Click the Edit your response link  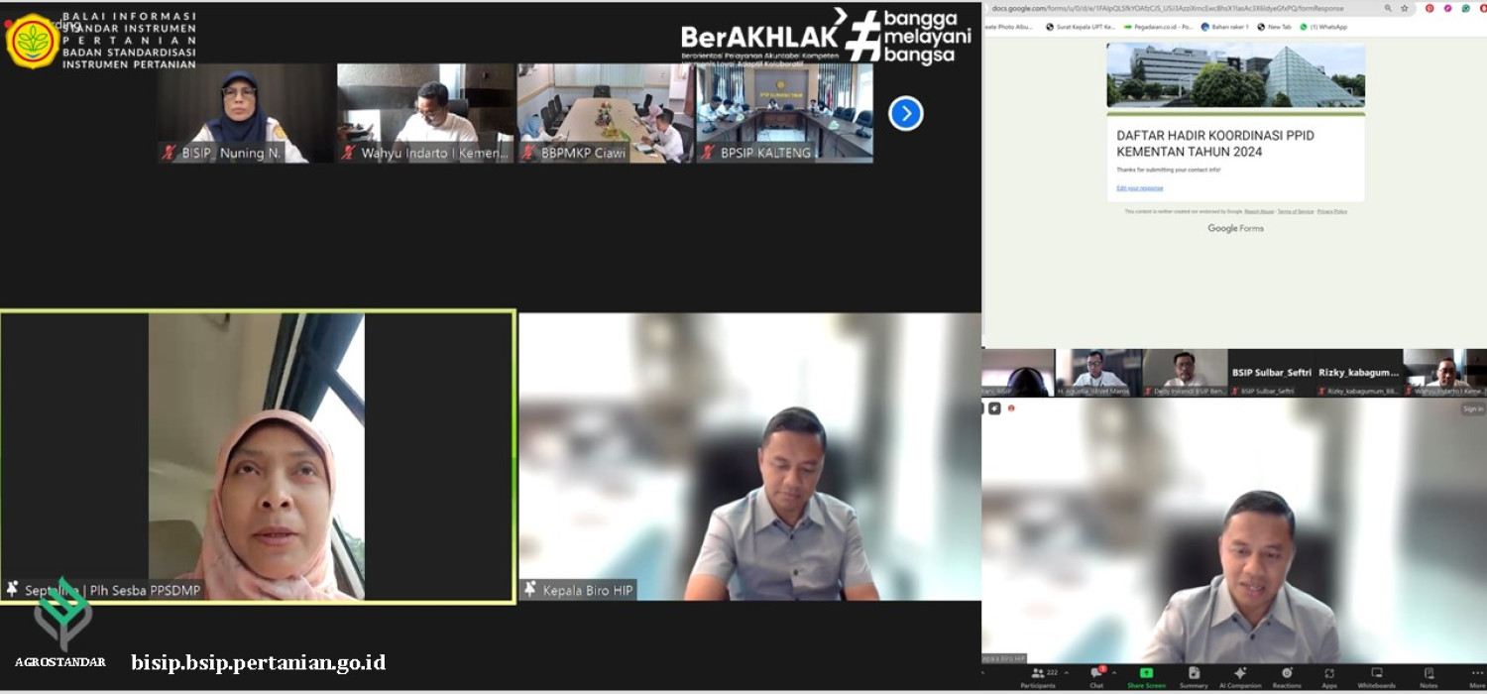coord(1139,187)
